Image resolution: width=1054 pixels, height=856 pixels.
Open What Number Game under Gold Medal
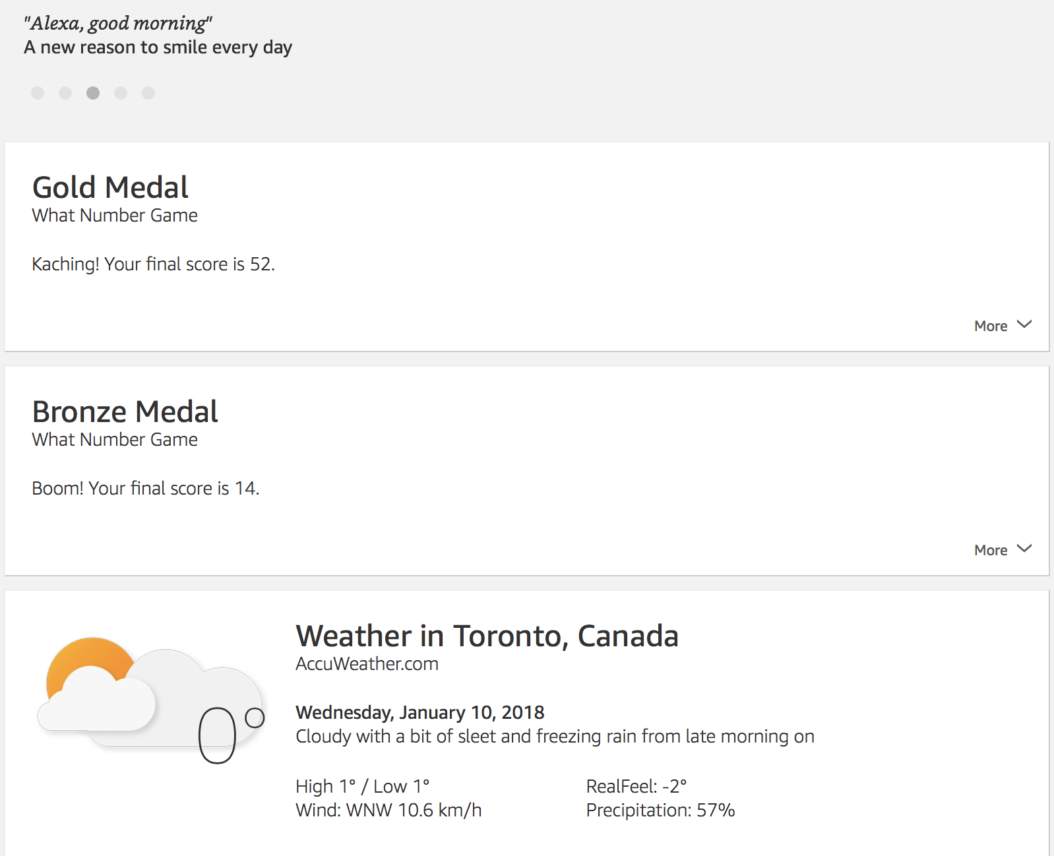point(115,216)
